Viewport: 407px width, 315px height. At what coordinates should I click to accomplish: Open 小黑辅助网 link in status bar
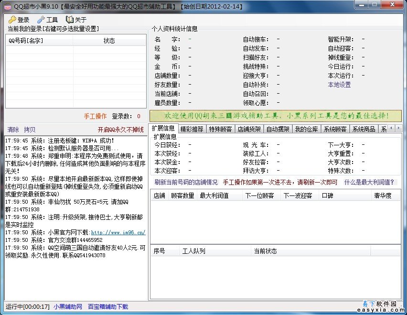(x=68, y=306)
